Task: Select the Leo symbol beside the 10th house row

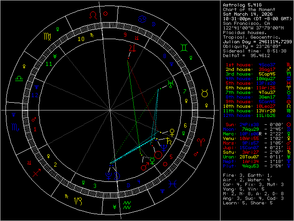Action: (x=289, y=106)
